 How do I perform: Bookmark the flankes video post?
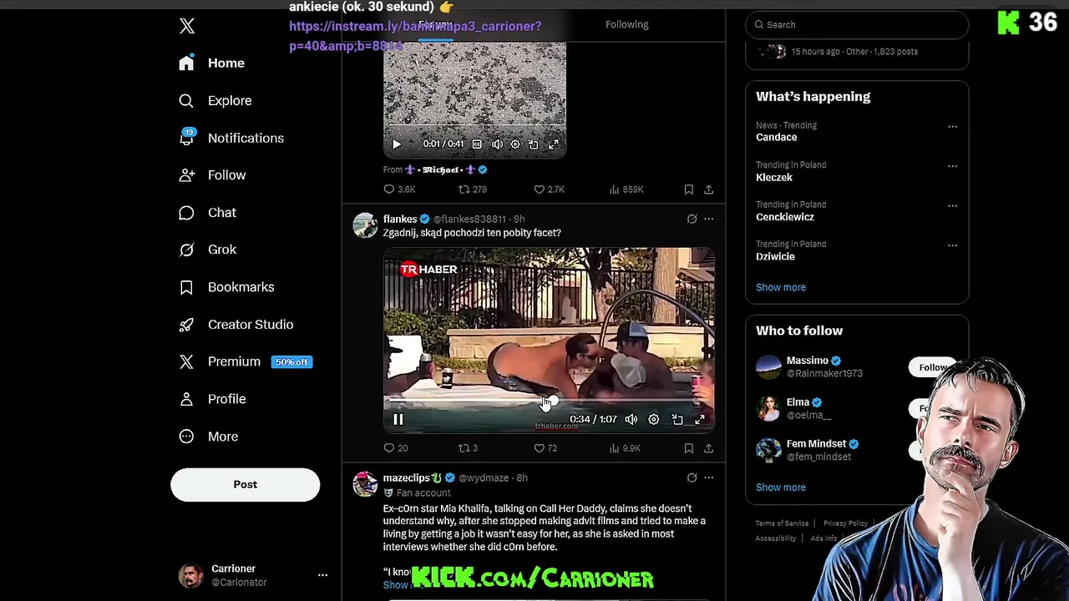pos(688,448)
